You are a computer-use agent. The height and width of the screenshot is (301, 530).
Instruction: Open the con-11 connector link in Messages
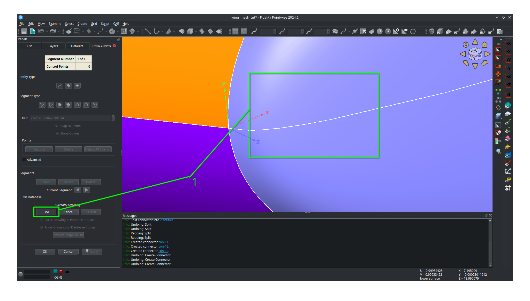163,242
